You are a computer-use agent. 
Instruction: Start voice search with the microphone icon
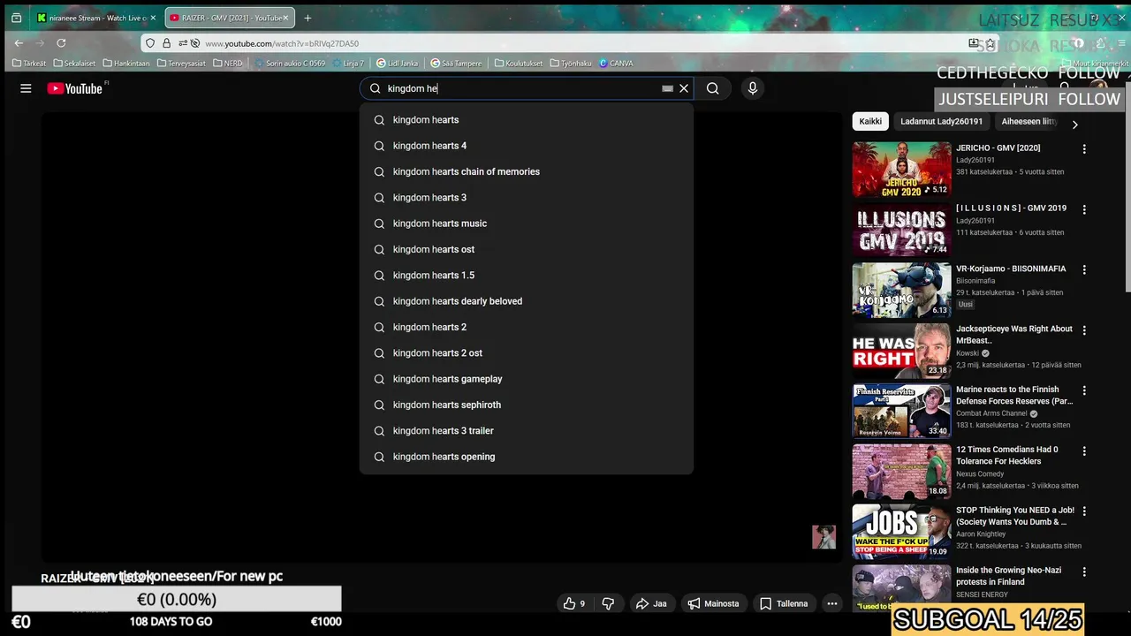click(x=753, y=88)
